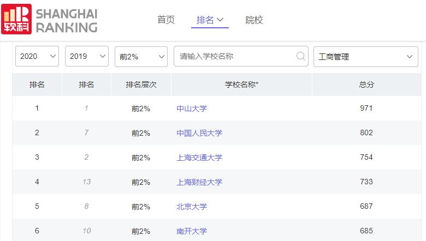
Task: Click the ShanghaiRanking logo
Action: point(49,20)
